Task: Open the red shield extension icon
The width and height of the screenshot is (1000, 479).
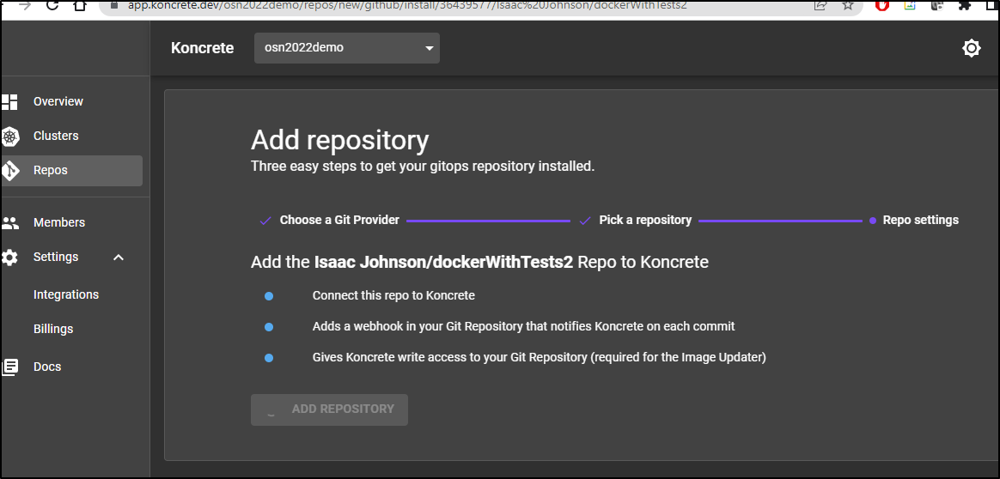Action: pos(882,5)
